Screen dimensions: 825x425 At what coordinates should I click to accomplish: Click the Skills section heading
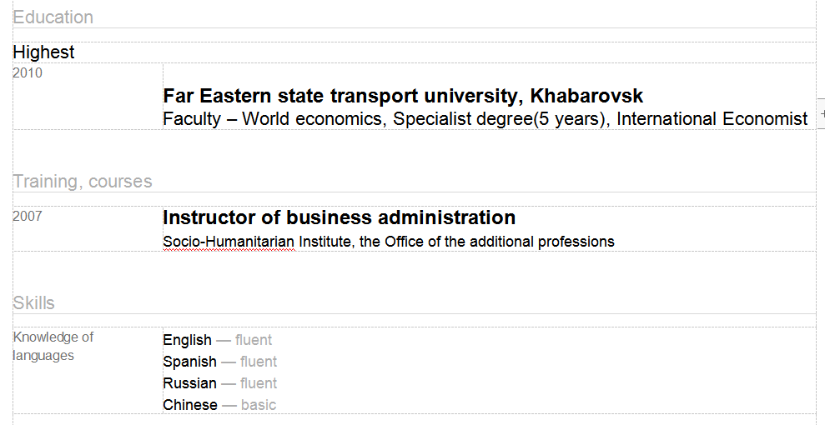33,303
